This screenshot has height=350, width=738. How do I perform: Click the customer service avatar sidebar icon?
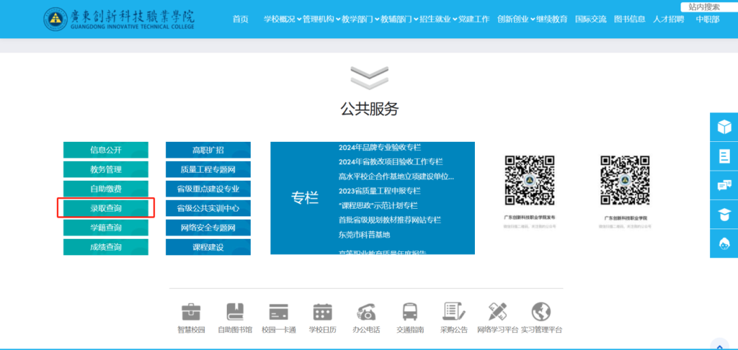point(724,244)
